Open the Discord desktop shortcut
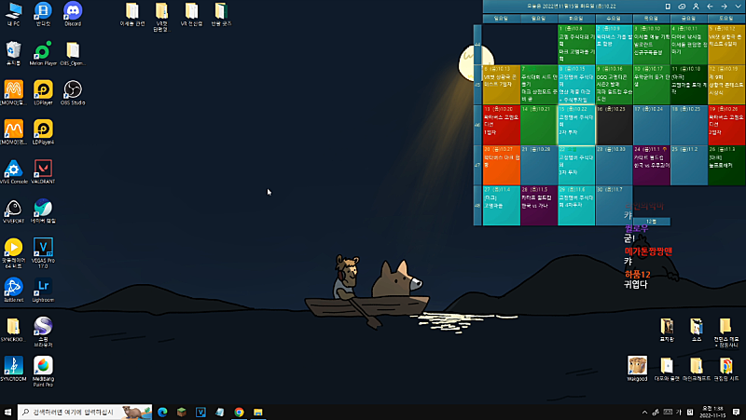This screenshot has width=746, height=420. [x=72, y=12]
